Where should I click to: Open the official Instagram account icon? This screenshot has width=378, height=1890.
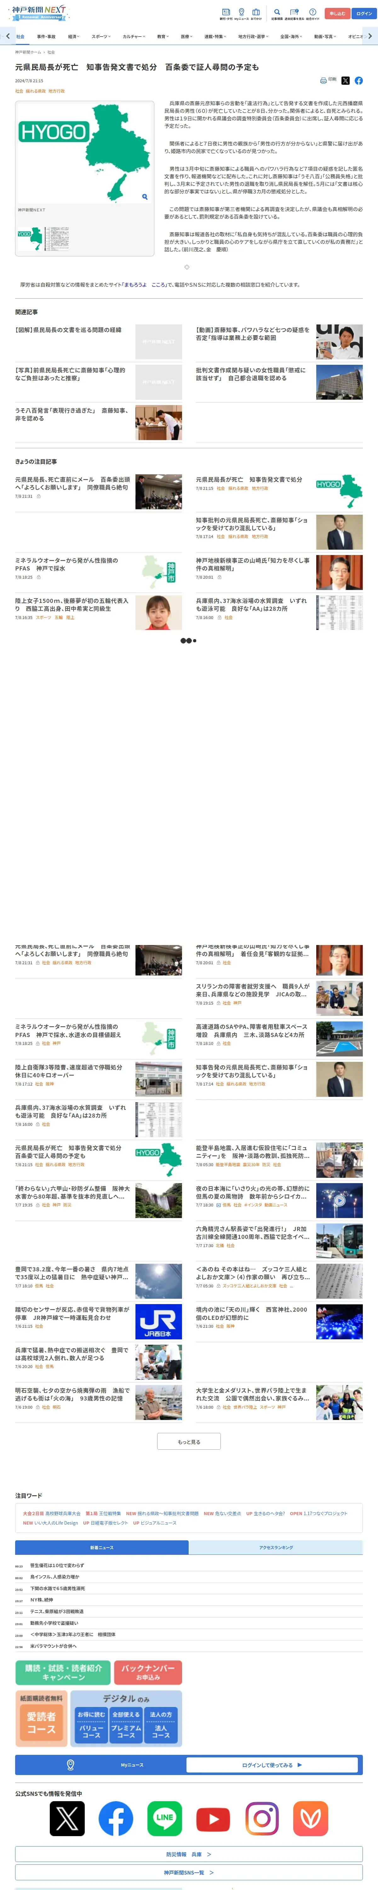coord(262,1819)
